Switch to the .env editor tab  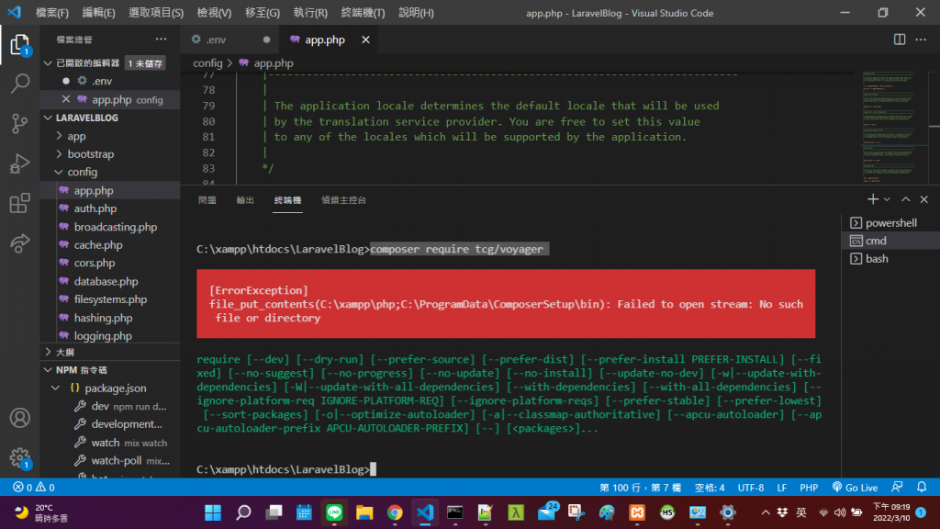230,39
